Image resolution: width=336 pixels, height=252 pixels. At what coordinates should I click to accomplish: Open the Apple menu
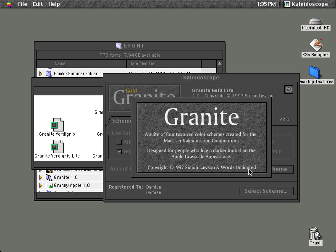pyautogui.click(x=9, y=4)
